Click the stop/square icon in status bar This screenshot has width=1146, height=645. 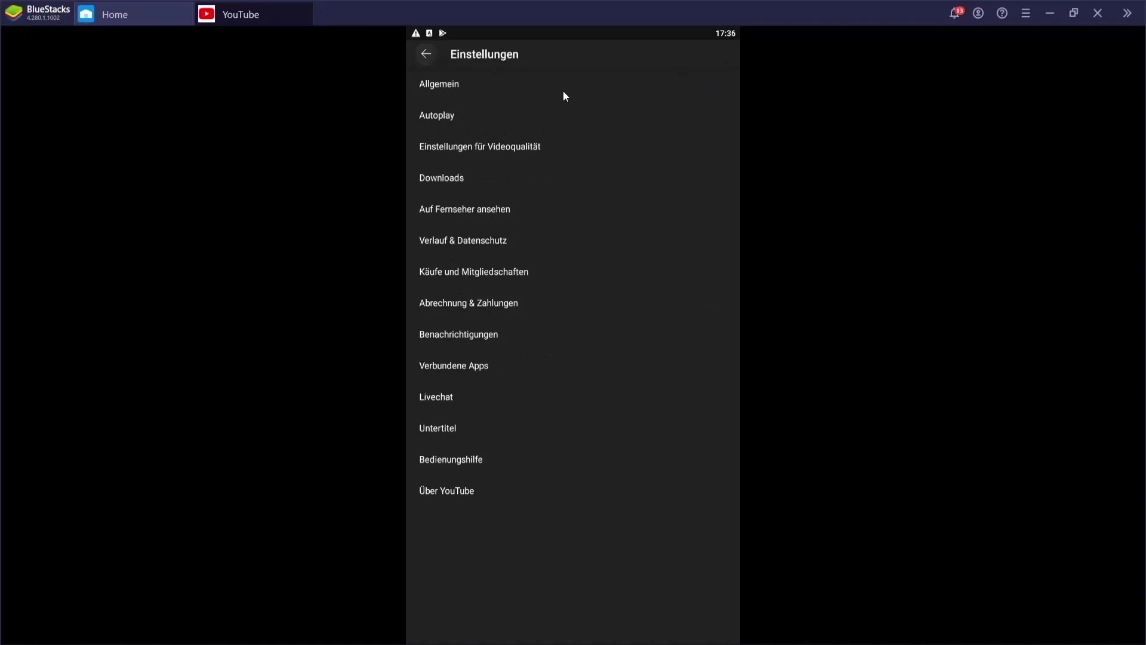(x=429, y=33)
